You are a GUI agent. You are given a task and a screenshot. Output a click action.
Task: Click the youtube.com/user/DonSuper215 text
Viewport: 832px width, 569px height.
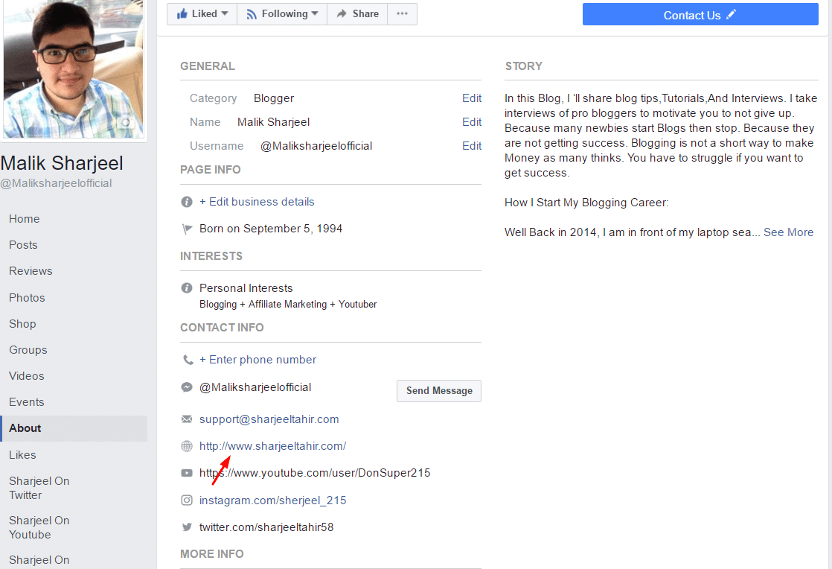[315, 473]
